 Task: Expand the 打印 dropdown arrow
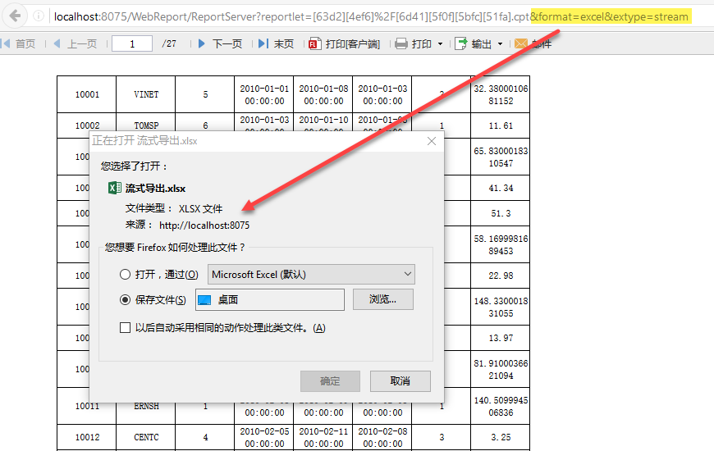click(441, 44)
